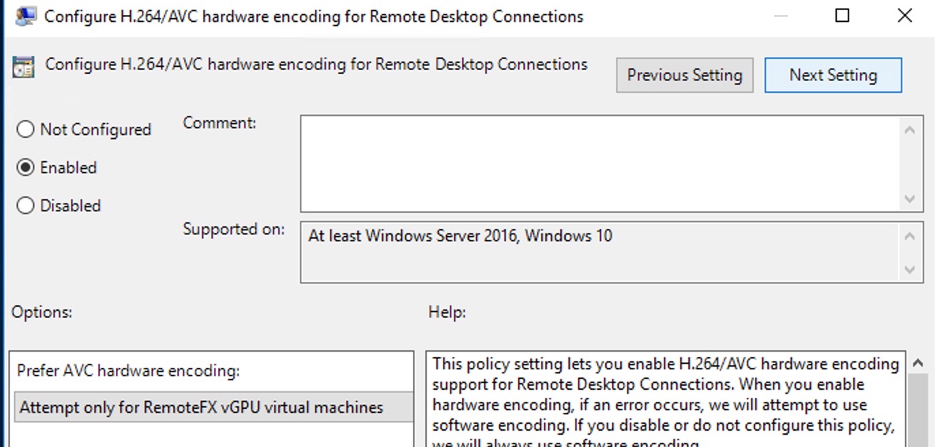This screenshot has width=935, height=447.
Task: Click the Comment box scroll-down arrow
Action: [x=911, y=200]
